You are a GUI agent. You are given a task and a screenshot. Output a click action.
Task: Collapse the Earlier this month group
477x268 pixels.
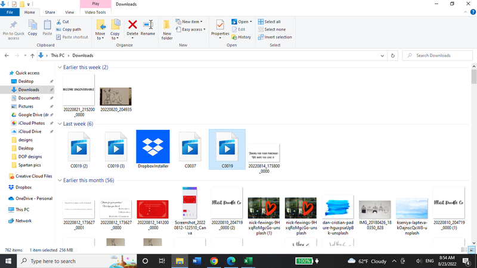click(x=60, y=180)
